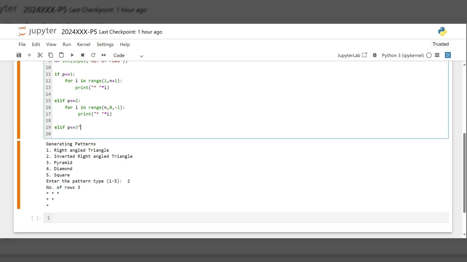467x262 pixels.
Task: Insert a new cell with plus icon
Action: [29, 55]
